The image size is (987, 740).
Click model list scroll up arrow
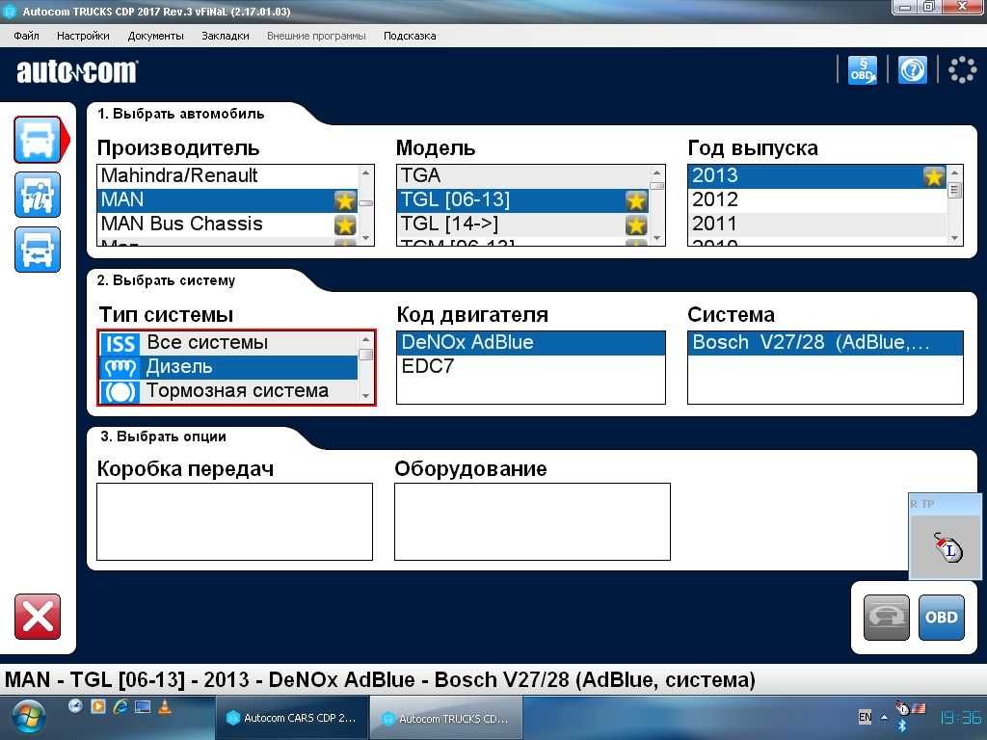click(656, 172)
